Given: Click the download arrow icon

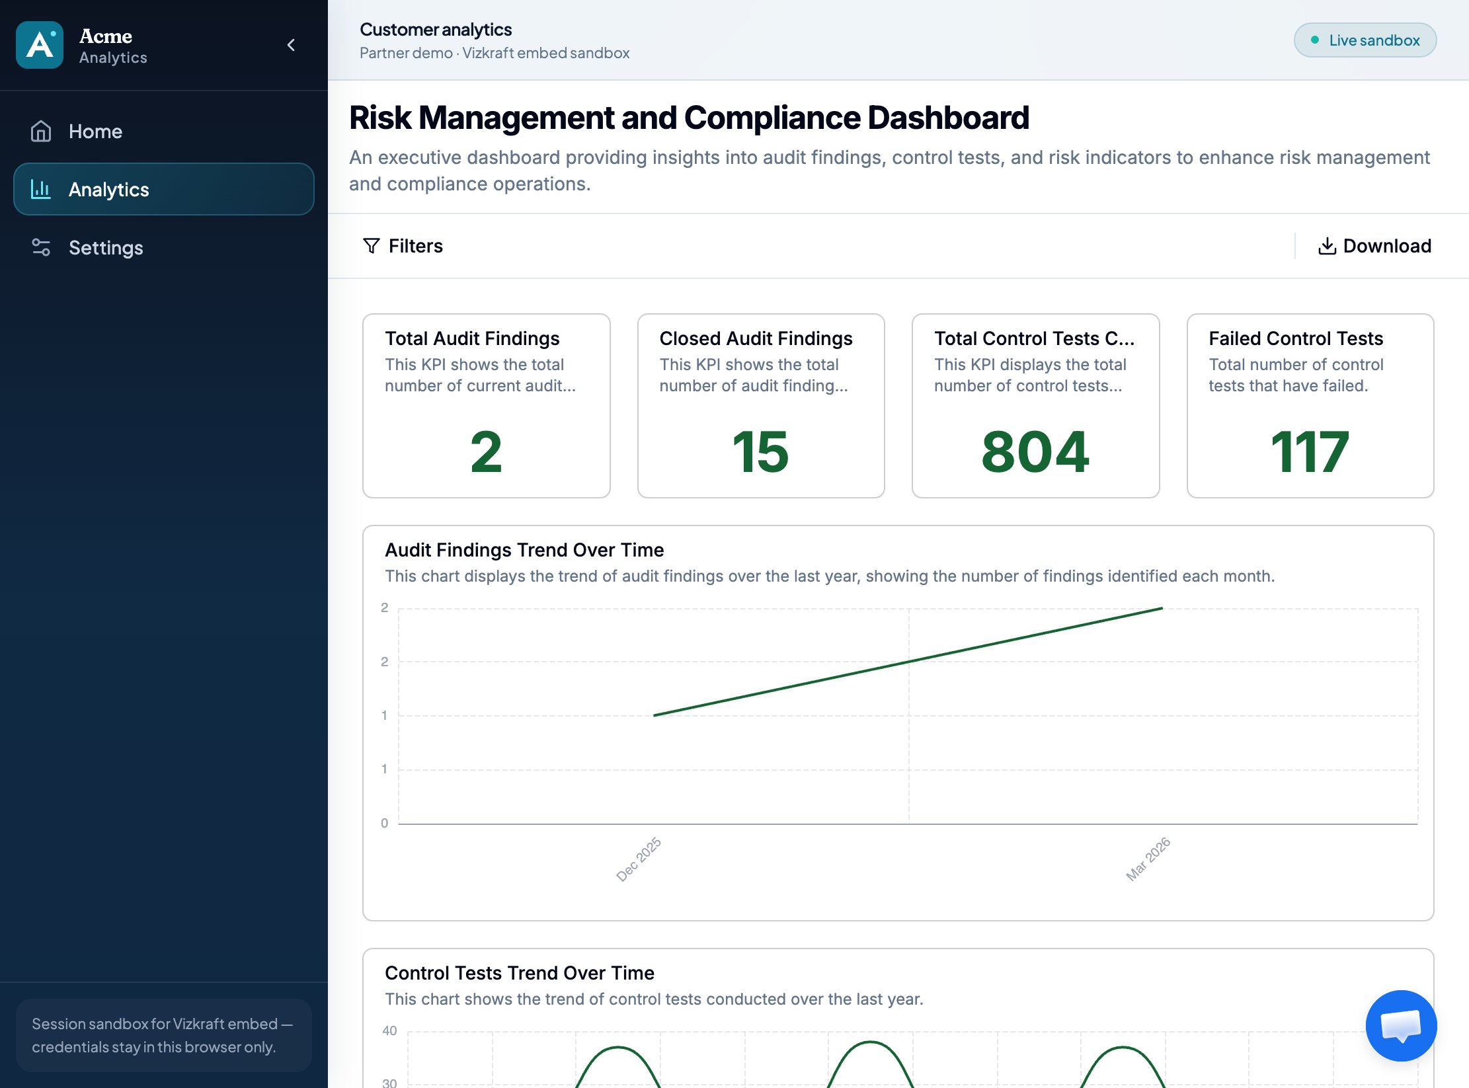Looking at the screenshot, I should (1327, 246).
